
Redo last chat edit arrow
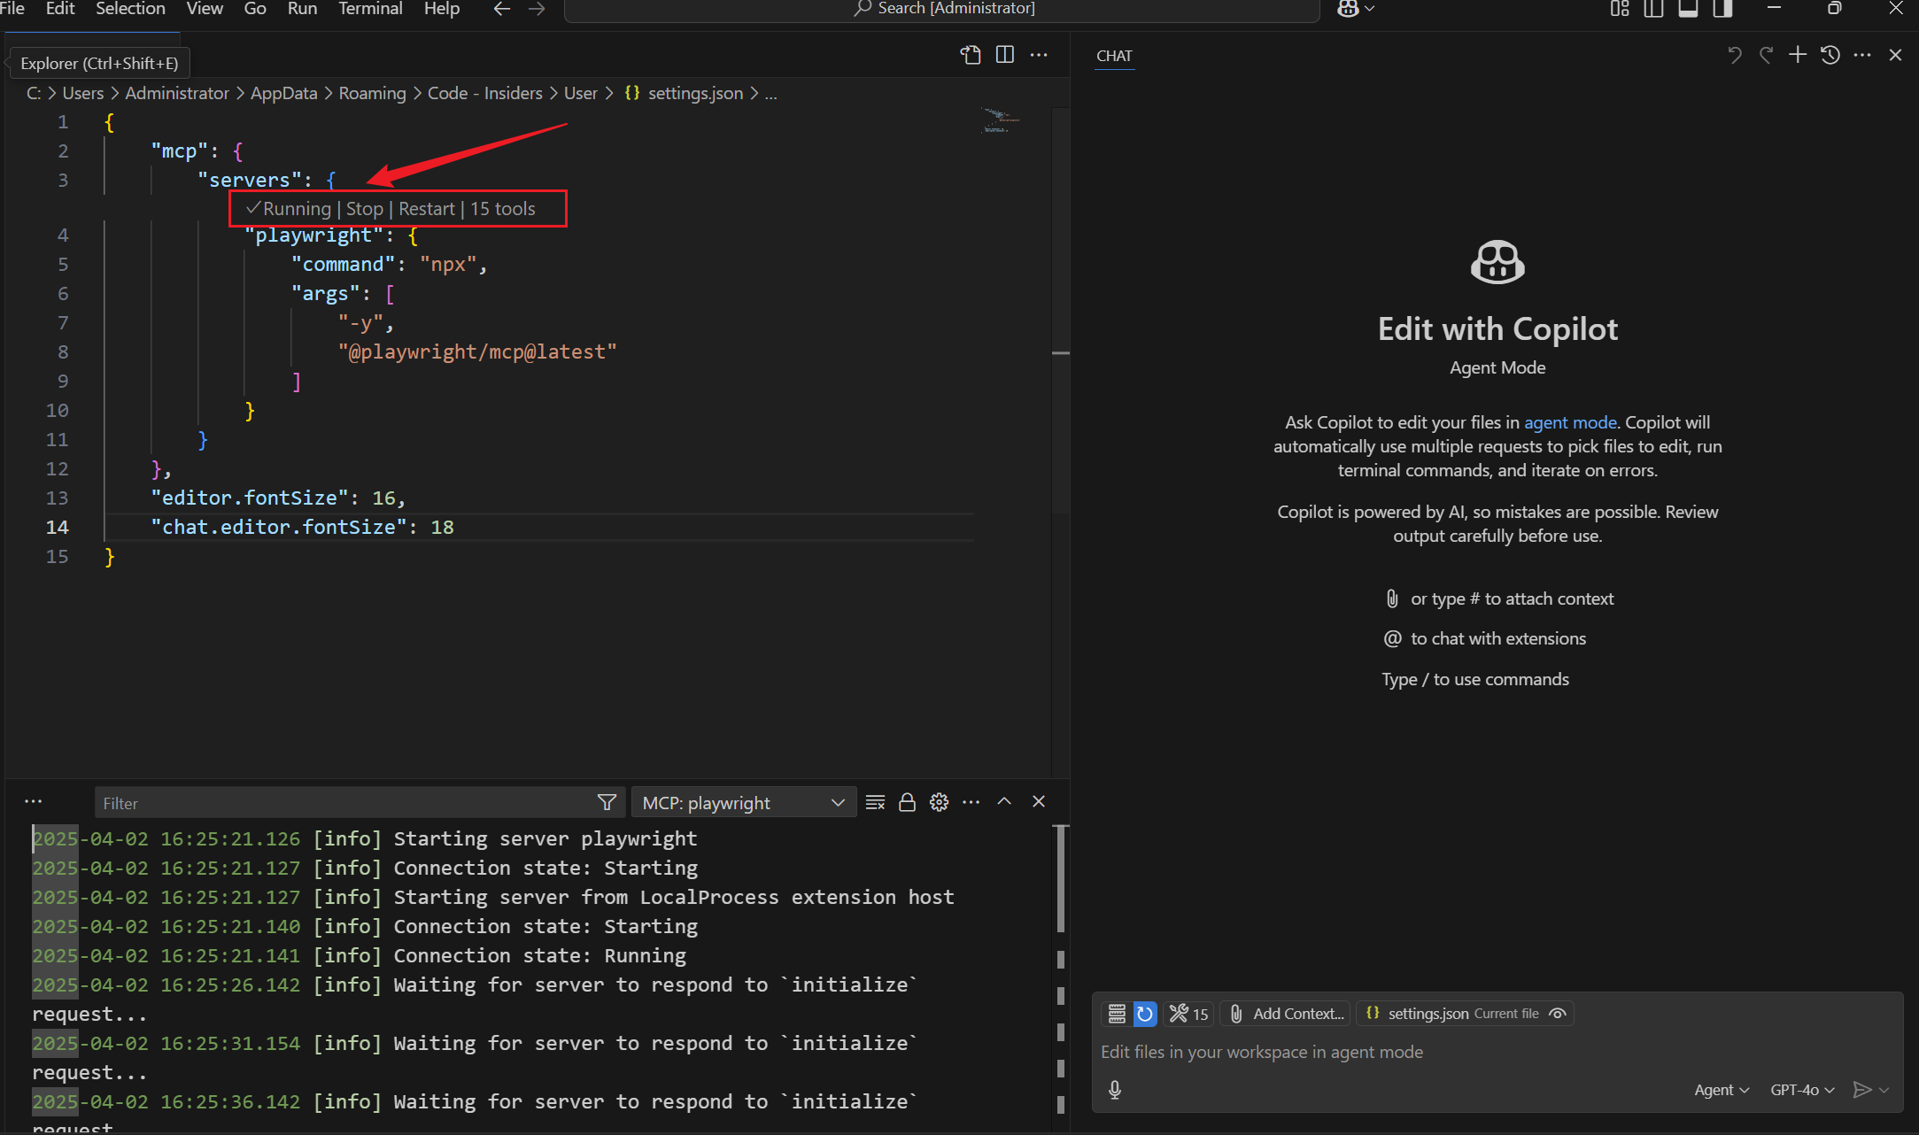pyautogui.click(x=1767, y=55)
